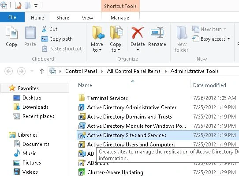
Task: Click the Cut scissors icon
Action: pos(45,29)
